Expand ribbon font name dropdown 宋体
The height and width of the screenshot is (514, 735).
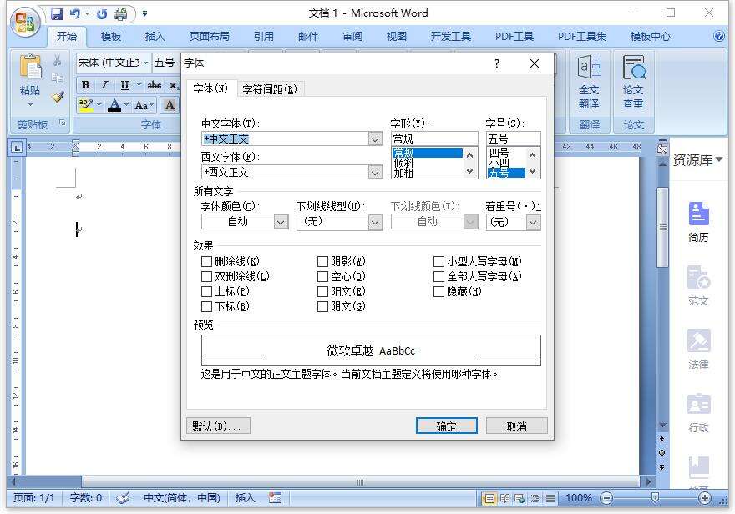pyautogui.click(x=146, y=63)
